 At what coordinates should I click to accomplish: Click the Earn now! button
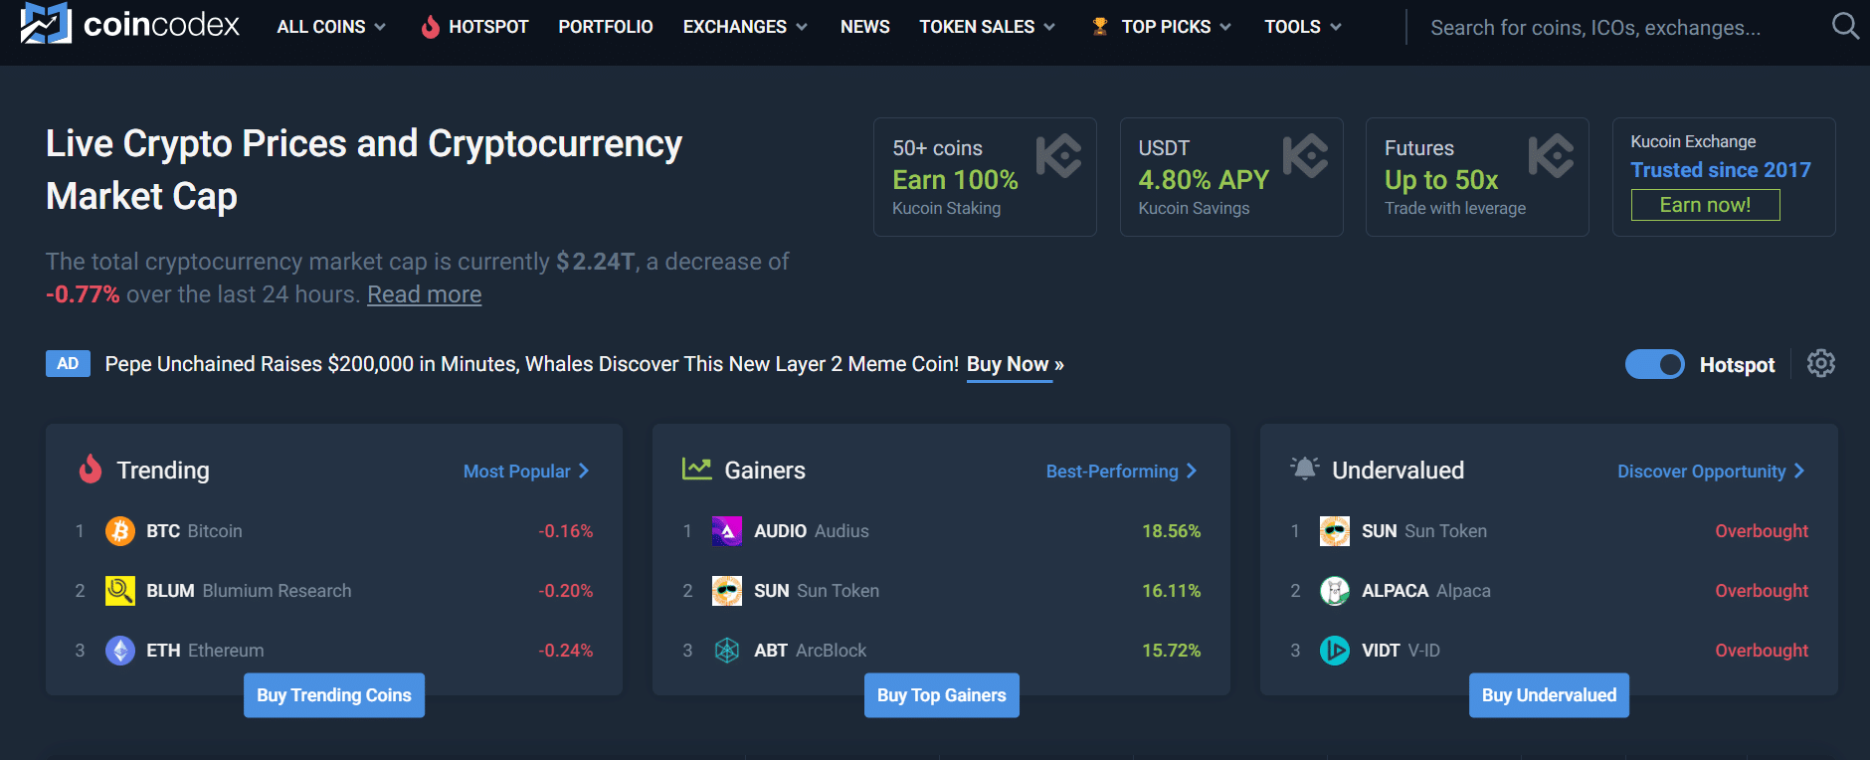click(x=1705, y=205)
